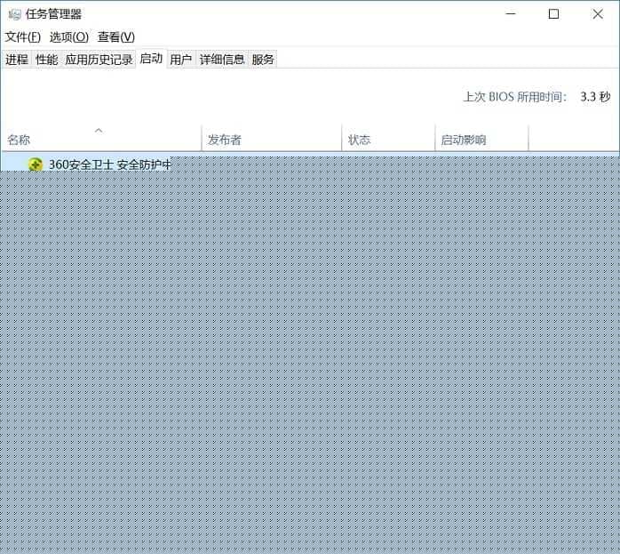The height and width of the screenshot is (554, 620).
Task: Open the 文件(F) menu
Action: [x=22, y=37]
